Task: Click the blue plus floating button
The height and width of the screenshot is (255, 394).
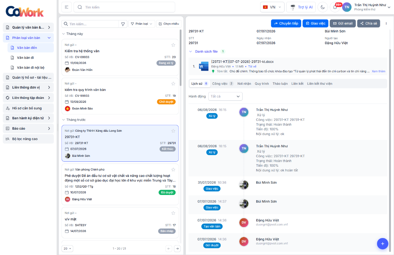Action: point(382,243)
